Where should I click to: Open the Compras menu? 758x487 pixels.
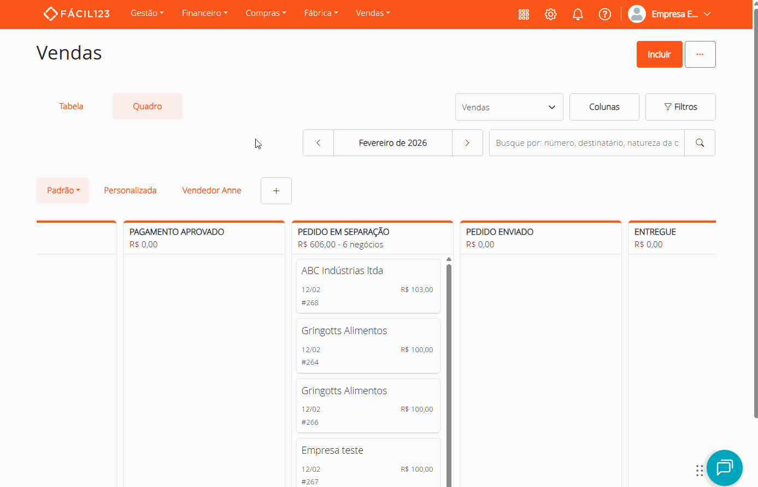266,13
